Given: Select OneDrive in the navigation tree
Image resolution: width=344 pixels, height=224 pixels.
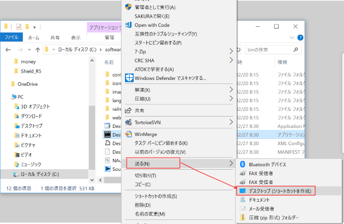Looking at the screenshot, I should (28, 84).
